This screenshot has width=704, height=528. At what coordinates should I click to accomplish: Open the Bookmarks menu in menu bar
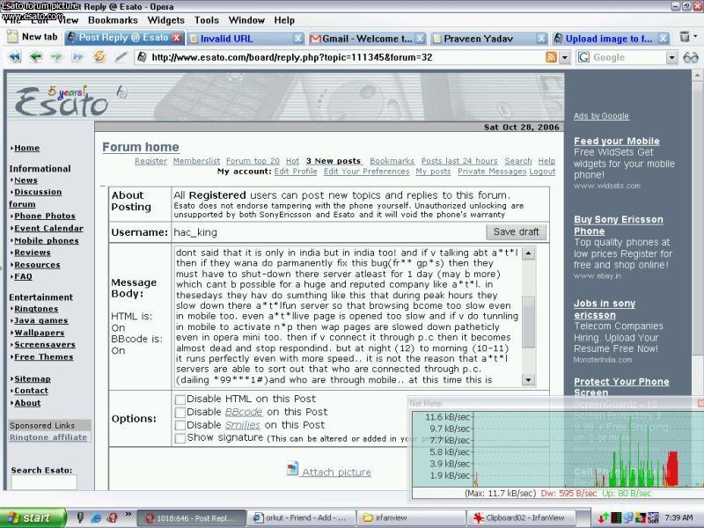point(113,20)
